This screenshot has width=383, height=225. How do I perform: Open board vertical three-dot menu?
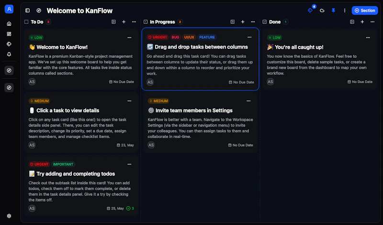point(345,11)
